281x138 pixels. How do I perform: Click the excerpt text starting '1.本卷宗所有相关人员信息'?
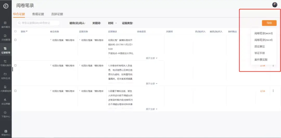pyautogui.click(x=120, y=72)
